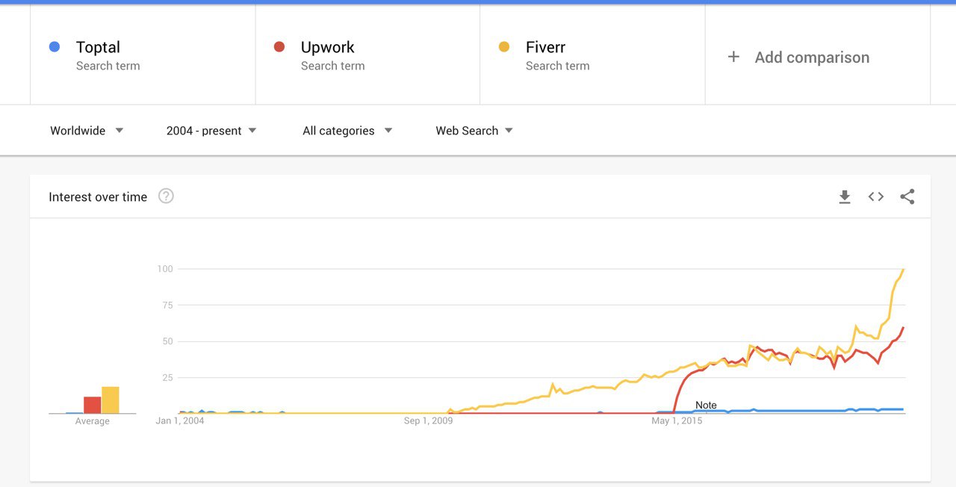The image size is (956, 487).
Task: Select the red Upwork color dot
Action: (x=279, y=47)
